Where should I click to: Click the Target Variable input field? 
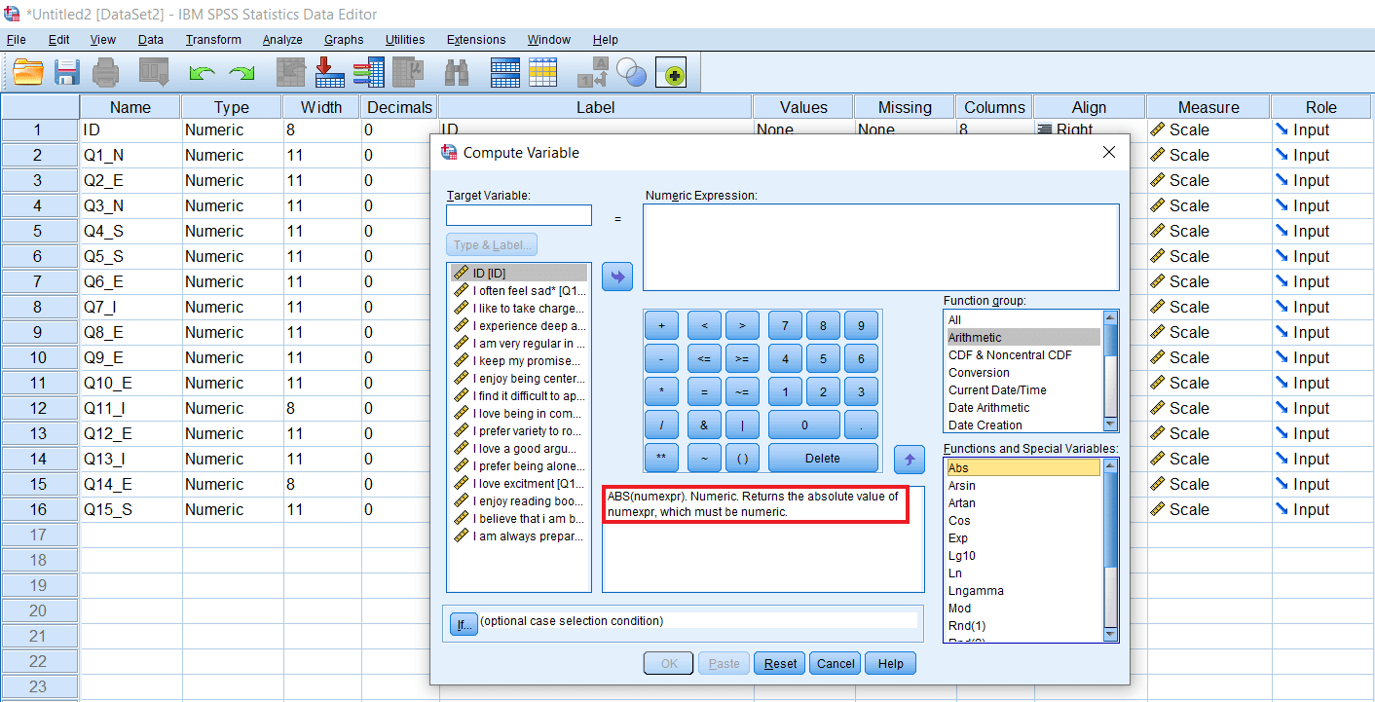[x=519, y=215]
